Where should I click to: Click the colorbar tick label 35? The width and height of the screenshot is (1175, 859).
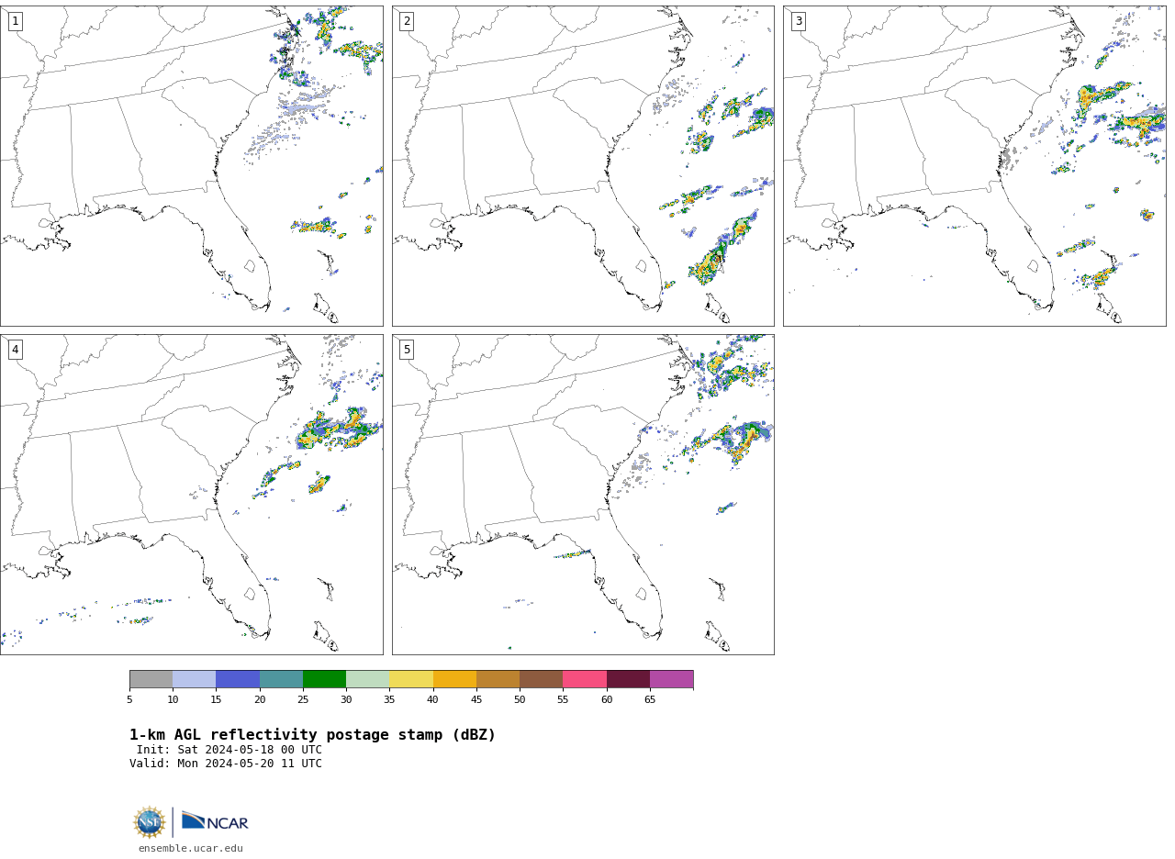pos(389,699)
